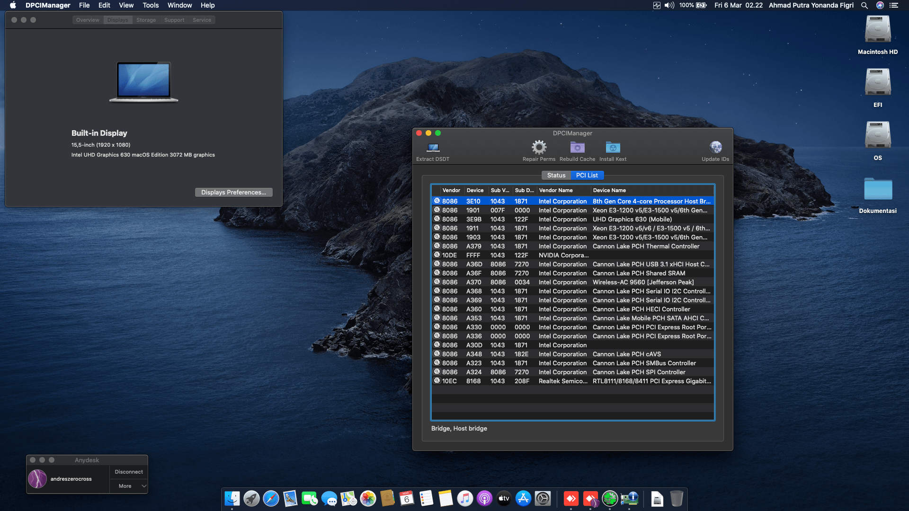Select the Cannon Lake PCH SMBus Controller row
Viewport: 909px width, 511px height.
[x=572, y=363]
